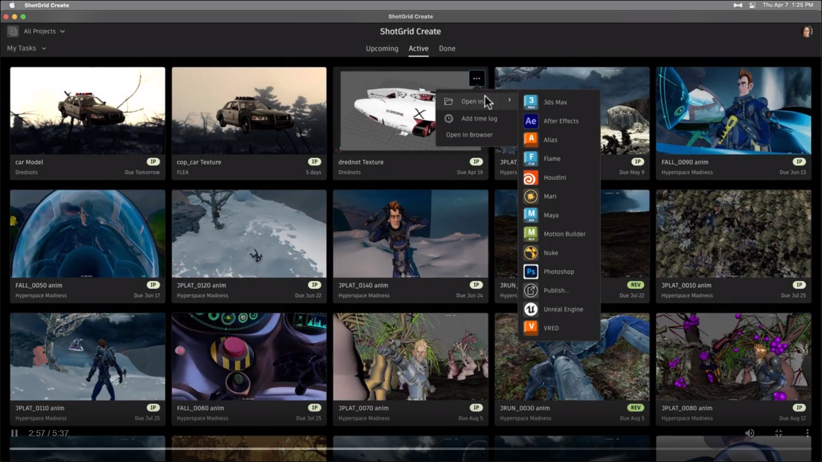Pause the video playback
The height and width of the screenshot is (462, 822).
click(14, 433)
